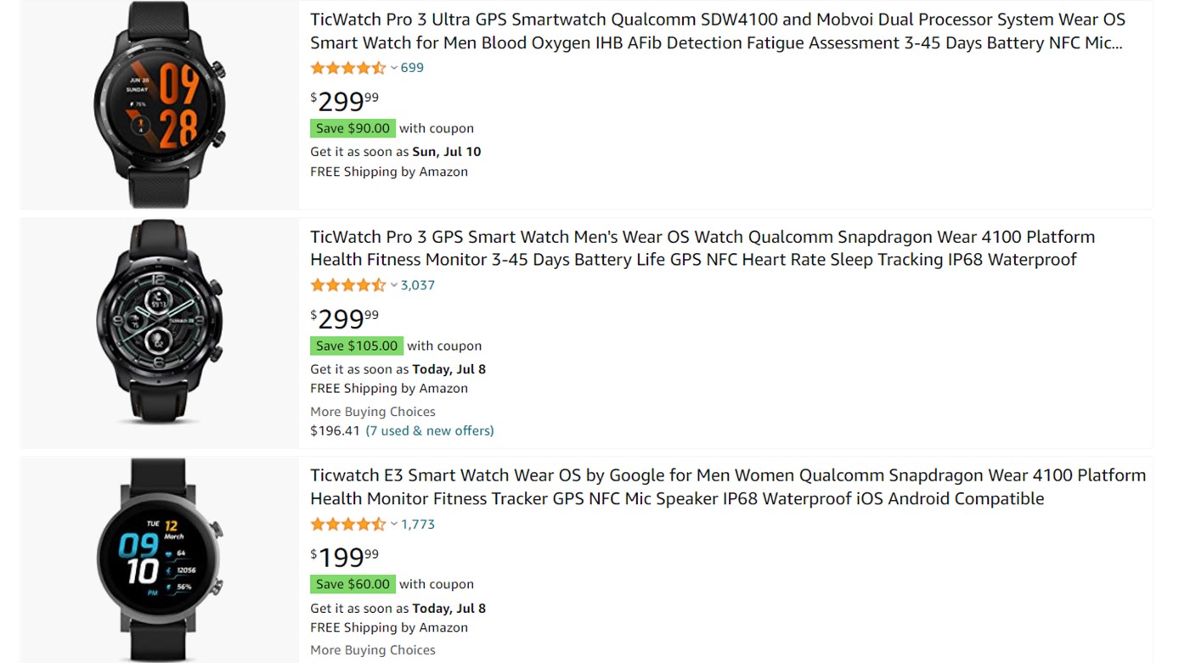View the 3,037 customer reviews
This screenshot has width=1179, height=663.
(x=418, y=285)
